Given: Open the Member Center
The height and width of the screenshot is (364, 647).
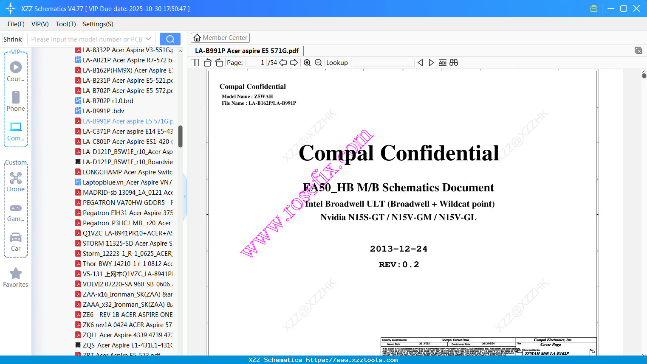Looking at the screenshot, I should (220, 38).
